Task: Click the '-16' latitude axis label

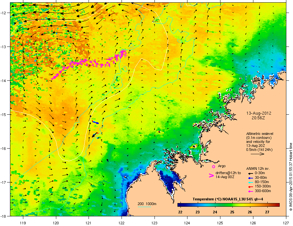Action: [x=4, y=149]
